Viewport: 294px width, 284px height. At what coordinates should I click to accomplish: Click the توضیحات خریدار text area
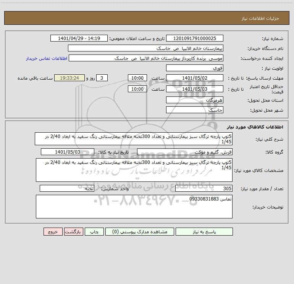134,207
